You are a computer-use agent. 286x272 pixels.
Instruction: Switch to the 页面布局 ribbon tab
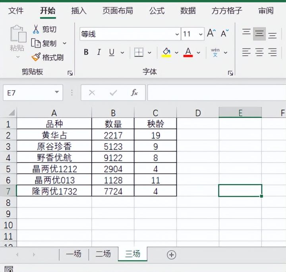coord(118,10)
